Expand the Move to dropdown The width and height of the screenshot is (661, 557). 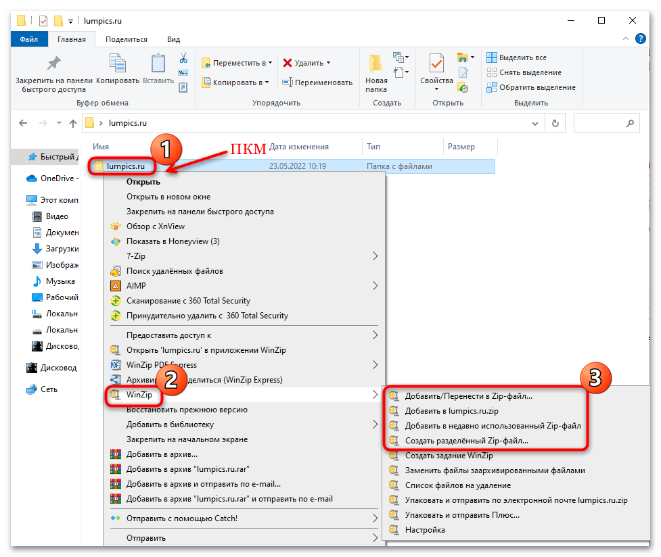tap(237, 63)
